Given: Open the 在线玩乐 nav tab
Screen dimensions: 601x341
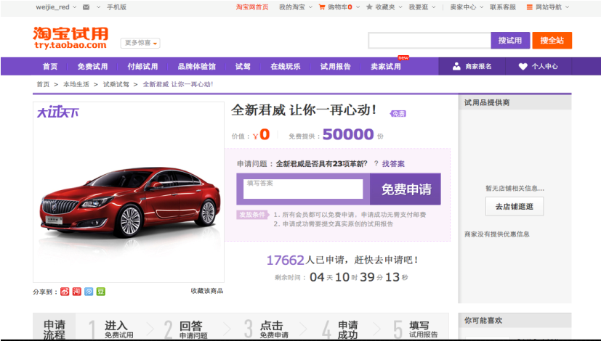Looking at the screenshot, I should point(285,66).
